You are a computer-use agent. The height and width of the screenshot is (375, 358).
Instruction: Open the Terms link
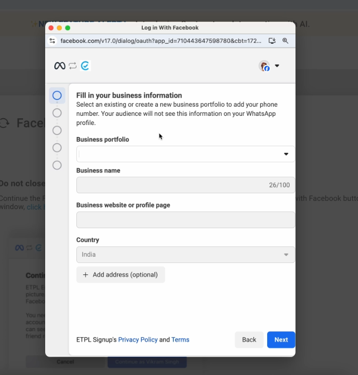pyautogui.click(x=180, y=339)
